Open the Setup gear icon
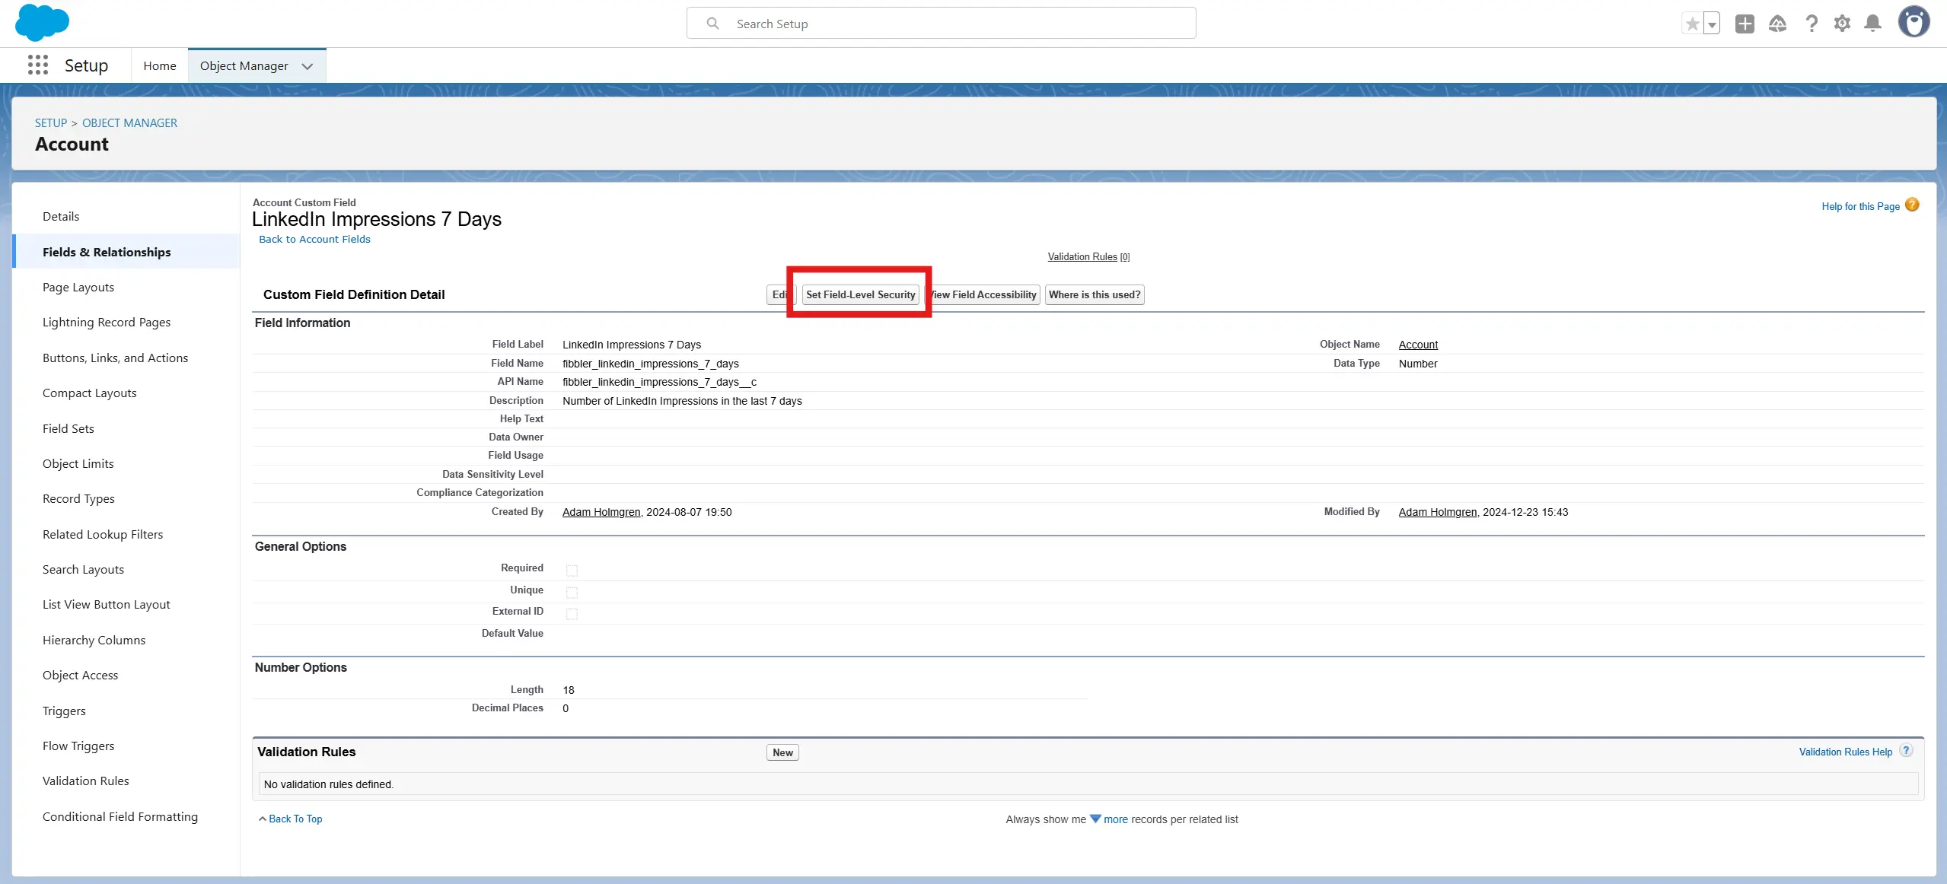Screen dimensions: 1947x884 coord(1842,24)
